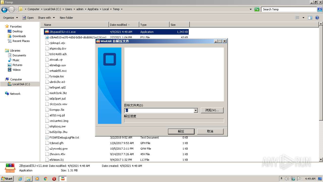Click the Action Center flag icon
Image resolution: width=323 pixels, height=182 pixels.
pyautogui.click(x=299, y=179)
